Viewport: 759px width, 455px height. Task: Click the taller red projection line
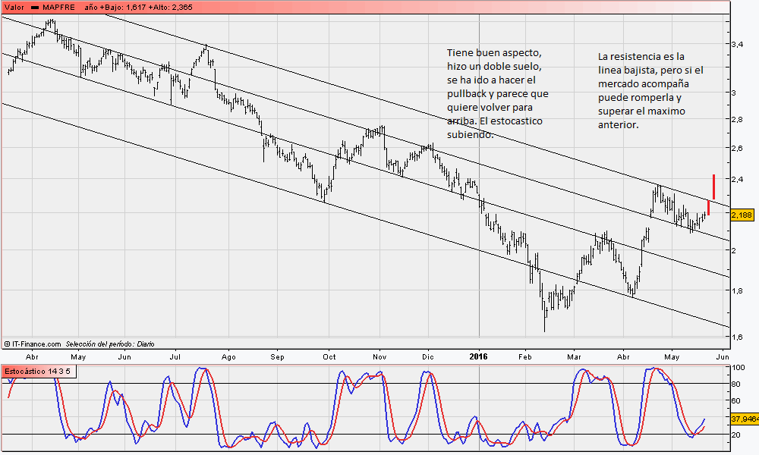tap(713, 187)
